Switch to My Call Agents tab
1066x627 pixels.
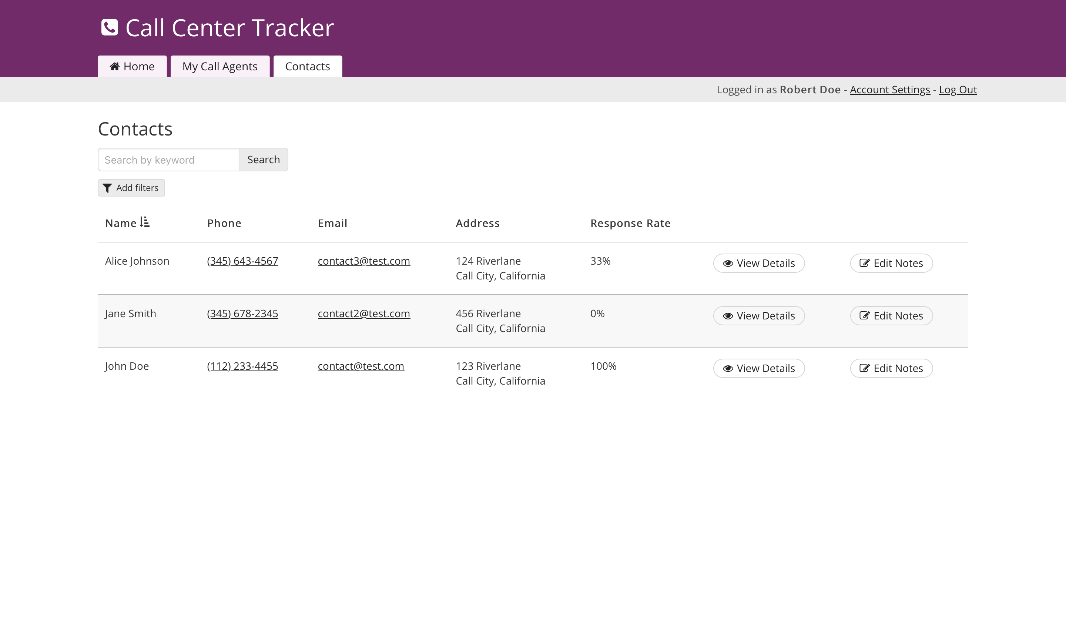point(219,66)
